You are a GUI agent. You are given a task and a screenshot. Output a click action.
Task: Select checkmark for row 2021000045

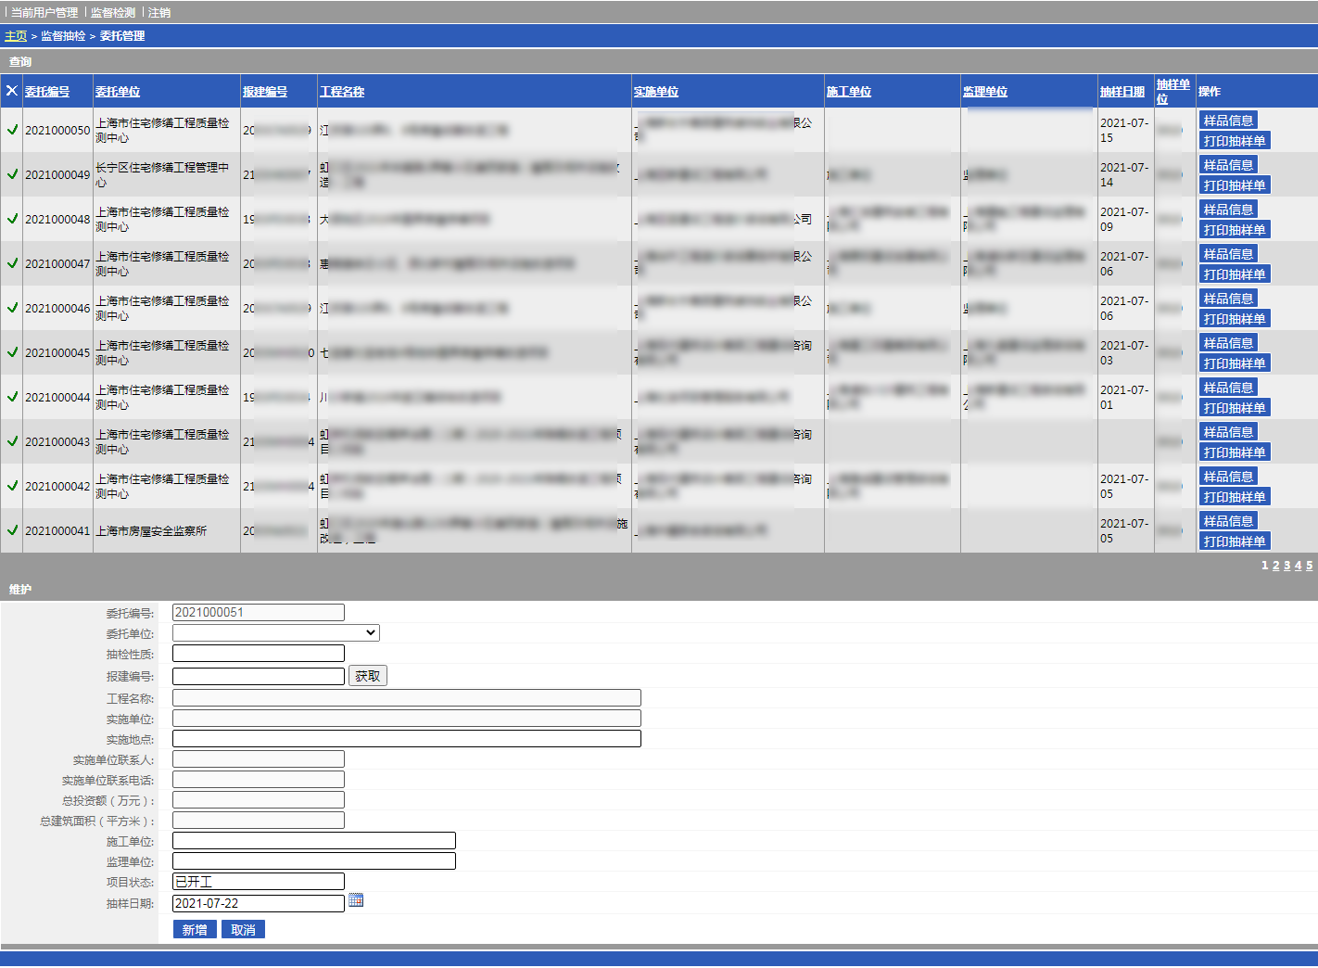(x=12, y=352)
